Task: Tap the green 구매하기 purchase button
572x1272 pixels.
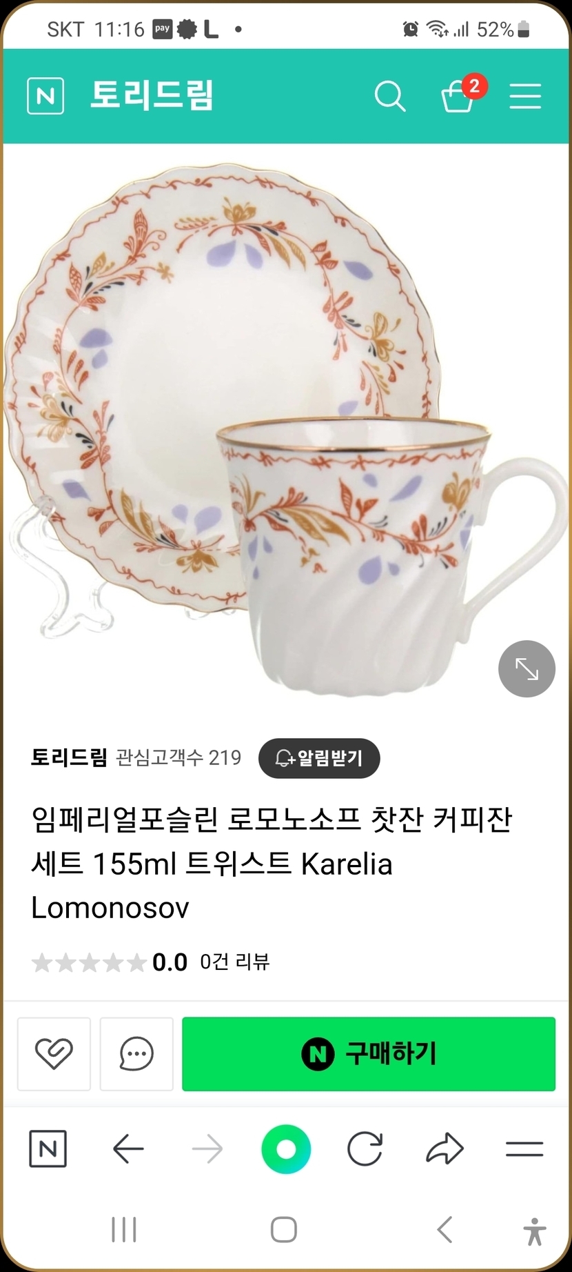Action: (369, 1053)
